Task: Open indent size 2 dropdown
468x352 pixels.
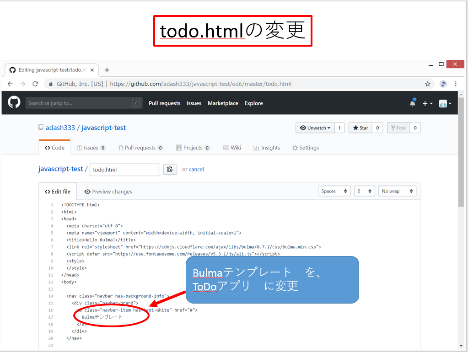Action: click(x=364, y=191)
